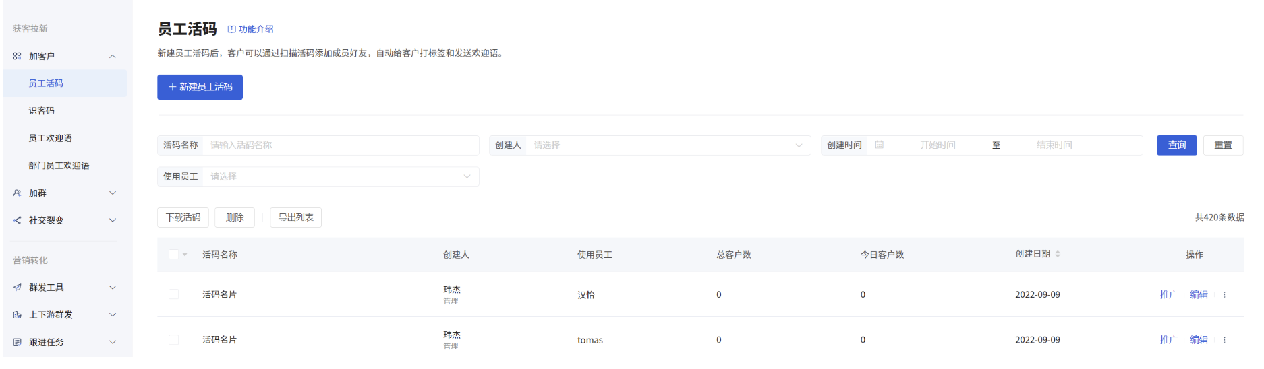Click the 上下游群发 icon in sidebar

(x=17, y=315)
